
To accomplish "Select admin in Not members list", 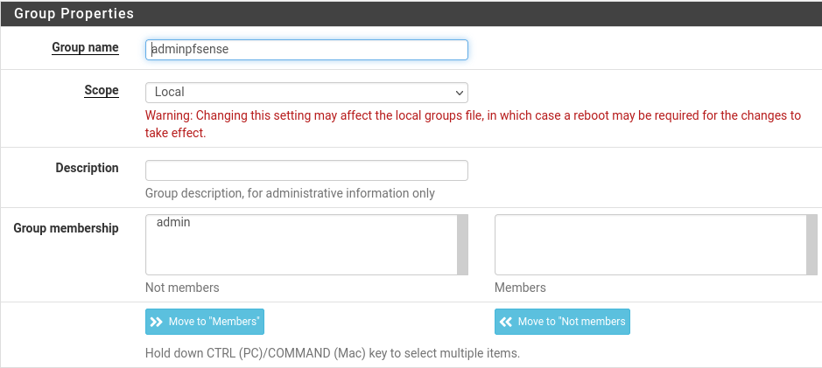I will 173,222.
